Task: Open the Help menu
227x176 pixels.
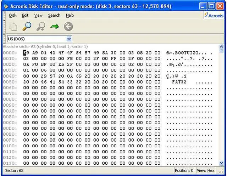Action: point(70,16)
